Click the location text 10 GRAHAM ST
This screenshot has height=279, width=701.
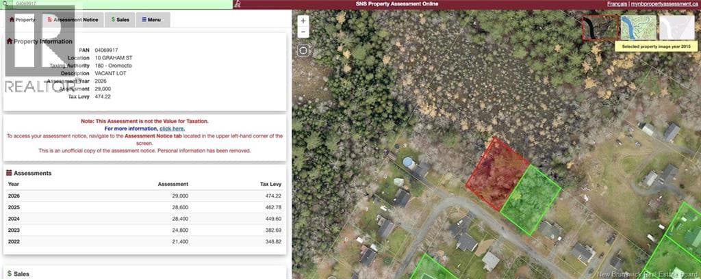tap(114, 58)
